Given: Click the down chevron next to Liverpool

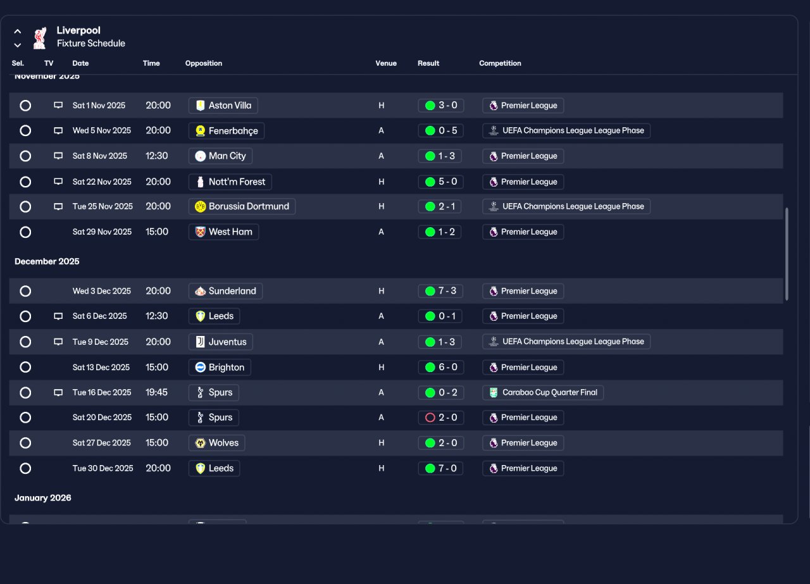Looking at the screenshot, I should pyautogui.click(x=18, y=45).
